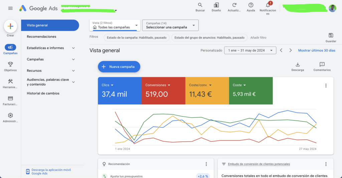The image size is (342, 178).
Task: Click the Mostrar últimos 30 días link
Action: click(x=317, y=51)
